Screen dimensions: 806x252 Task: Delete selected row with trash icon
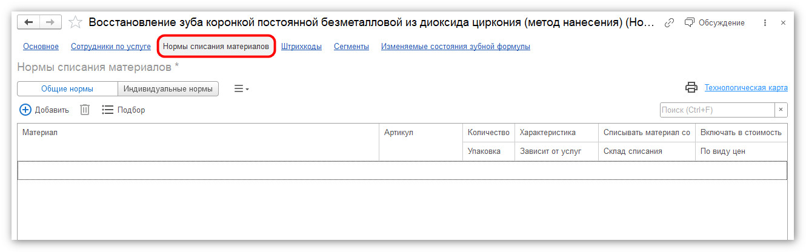click(x=85, y=110)
